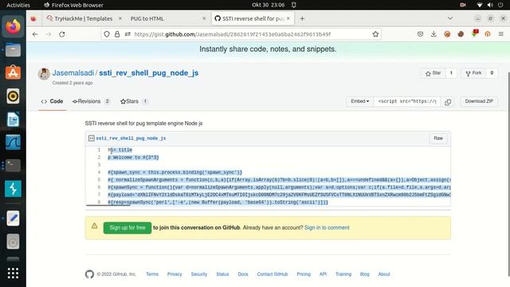Image resolution: width=510 pixels, height=287 pixels.
Task: Copy the embed script with the clipboard icon
Action: 448,101
